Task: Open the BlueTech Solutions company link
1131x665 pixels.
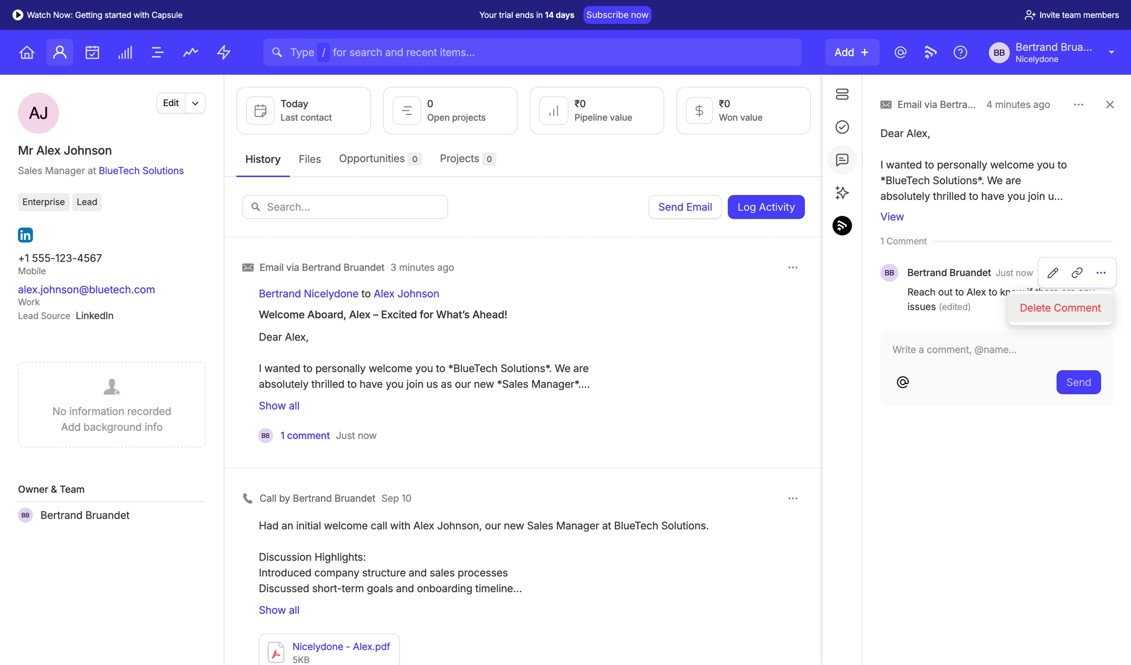Action: click(x=141, y=170)
